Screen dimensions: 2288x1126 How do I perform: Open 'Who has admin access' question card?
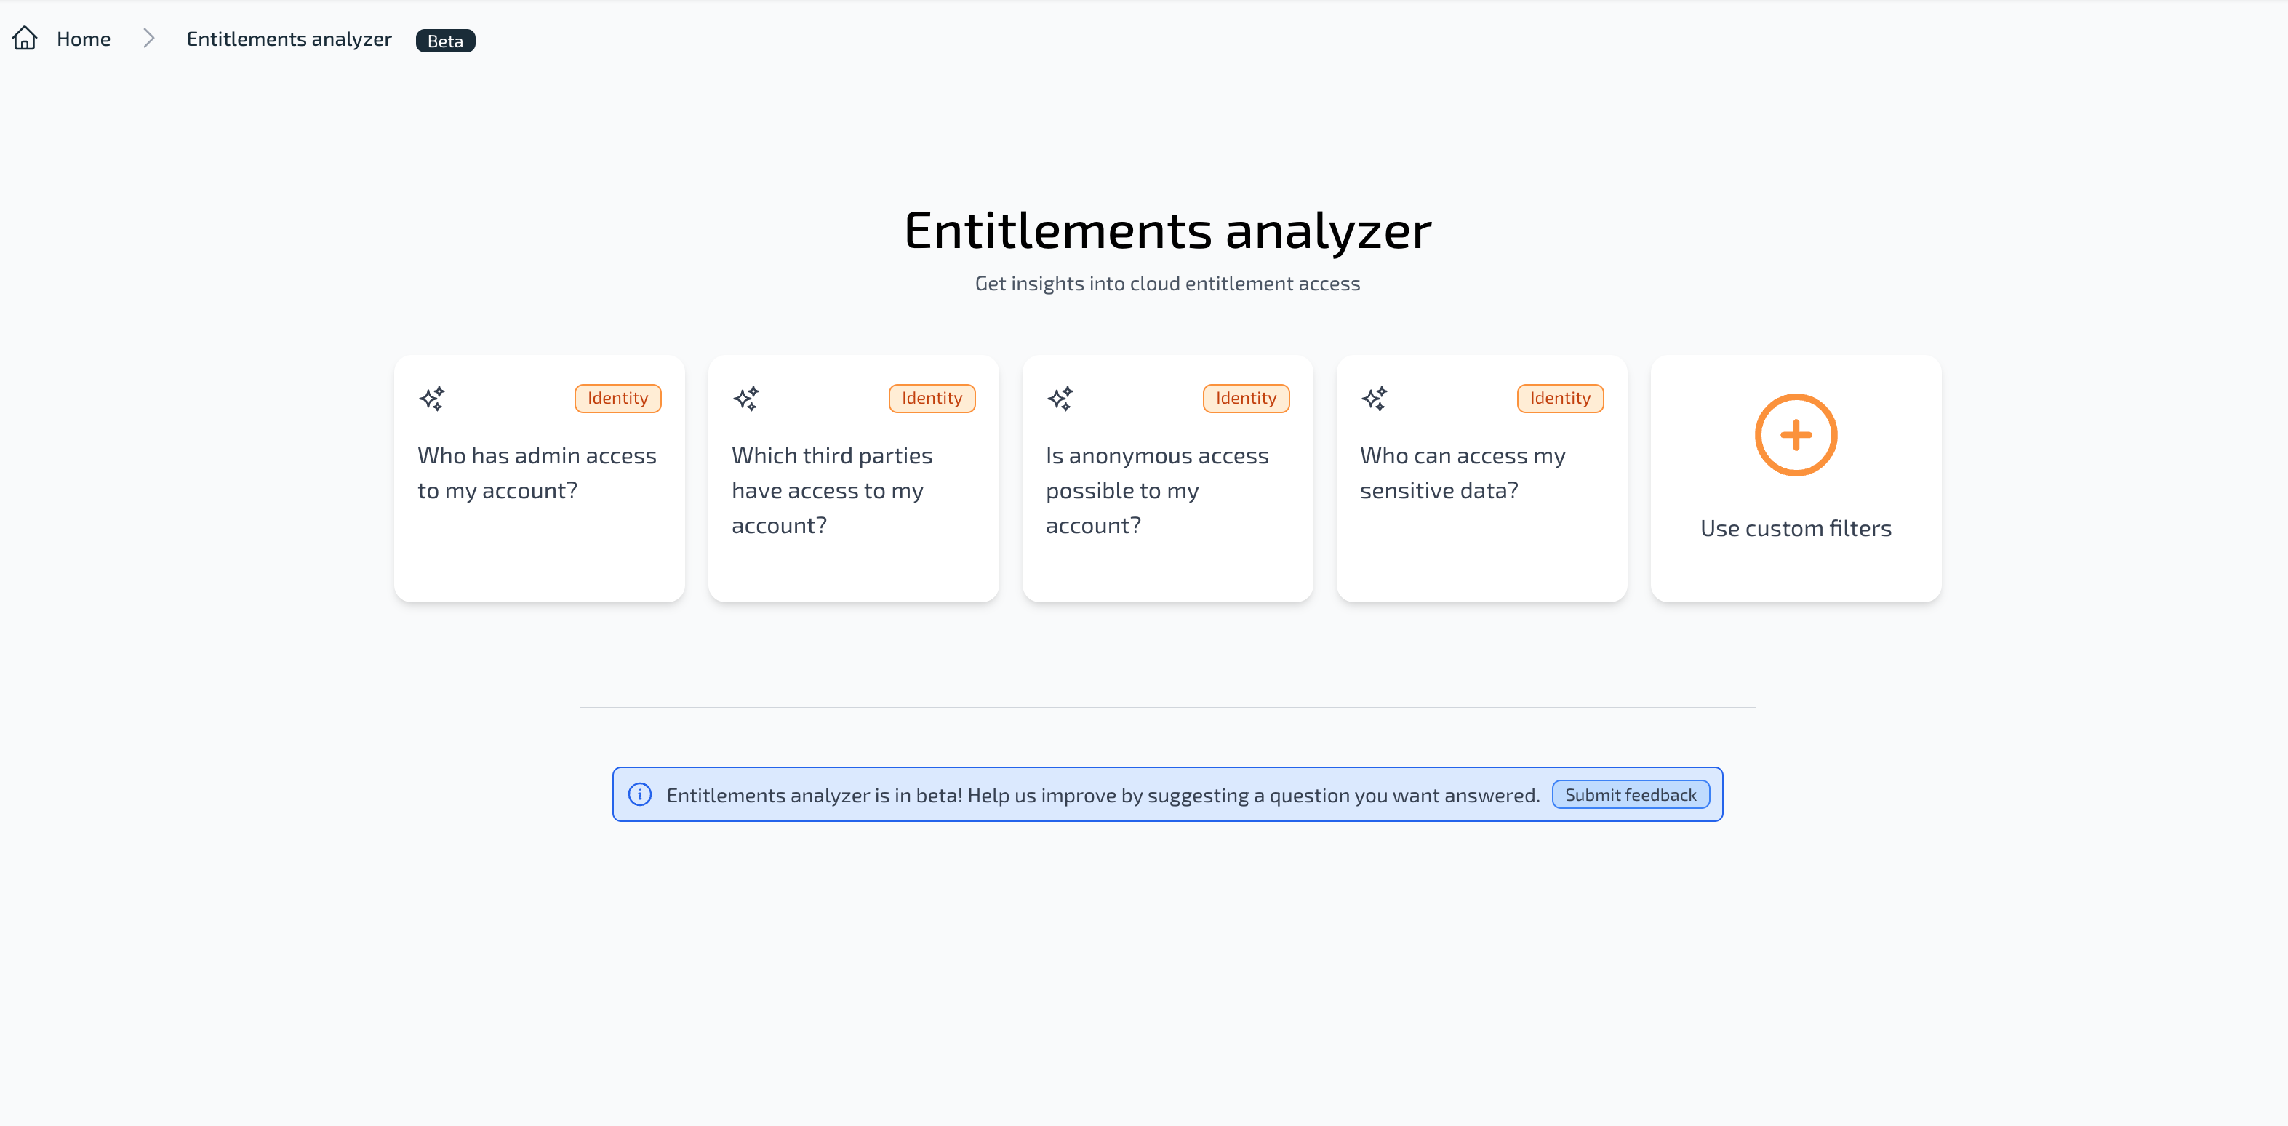coord(539,479)
